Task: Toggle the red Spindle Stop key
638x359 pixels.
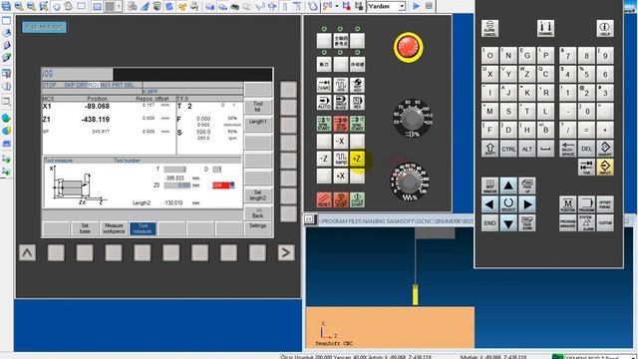Action: (x=341, y=124)
